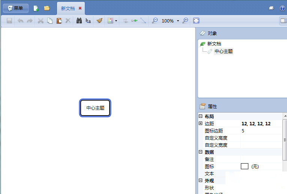Image resolution: width=287 pixels, height=194 pixels.
Task: Click the 自定义高度 value field
Action: click(x=261, y=138)
